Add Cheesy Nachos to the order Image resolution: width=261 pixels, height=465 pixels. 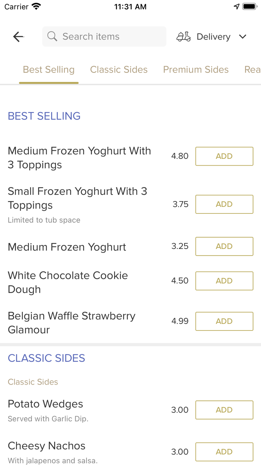click(224, 452)
